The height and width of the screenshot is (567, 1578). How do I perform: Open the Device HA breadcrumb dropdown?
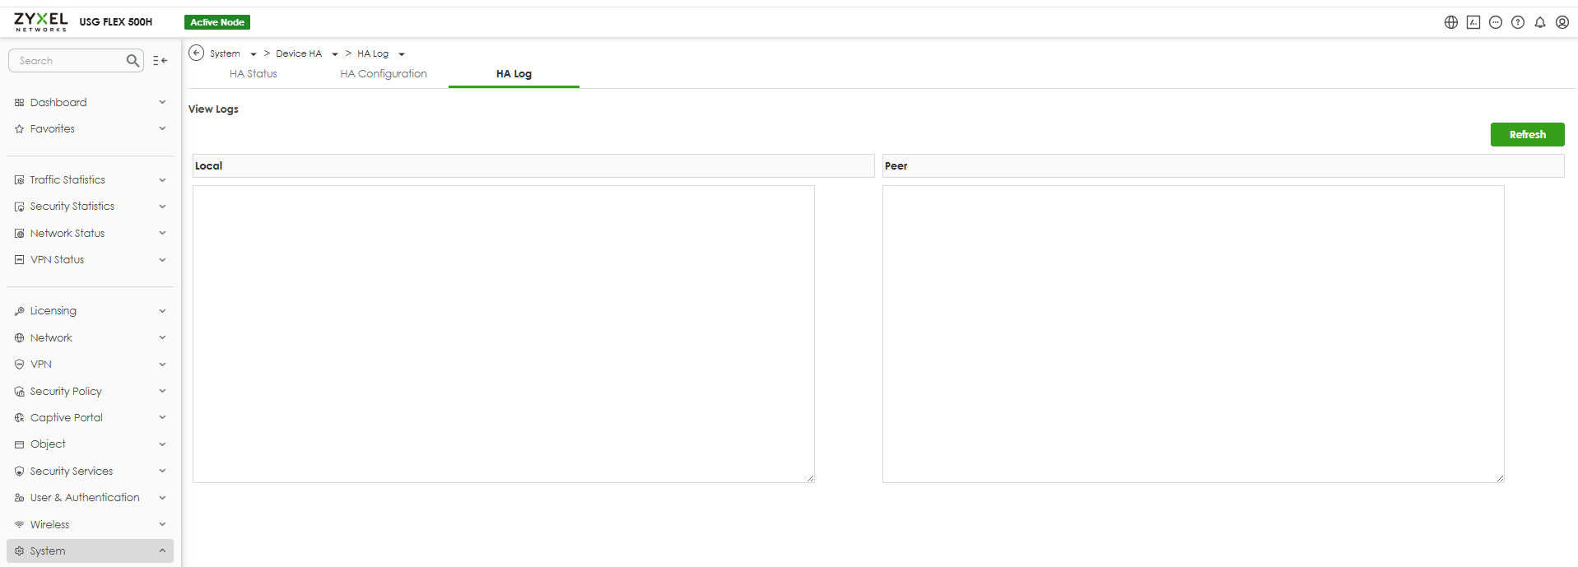coord(335,54)
